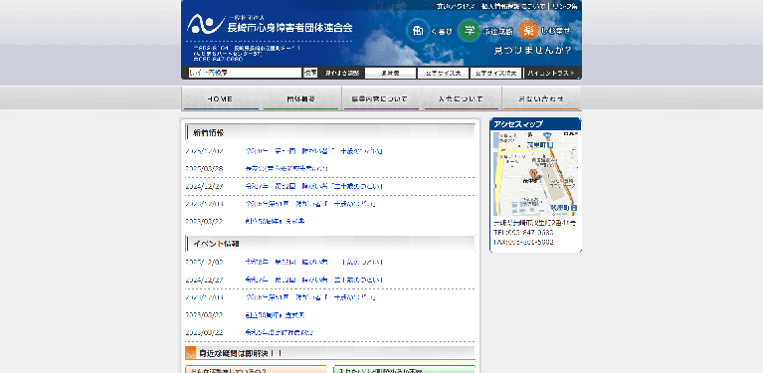The width and height of the screenshot is (763, 373).
Task: Click the orange square icon beside 身近な疑問は即解決
Action: [190, 353]
